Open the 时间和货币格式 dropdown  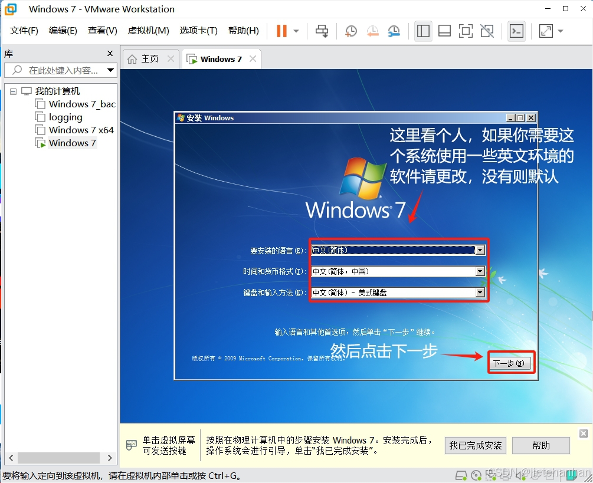click(x=480, y=271)
